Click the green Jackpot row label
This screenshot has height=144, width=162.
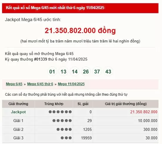[x=18, y=112]
